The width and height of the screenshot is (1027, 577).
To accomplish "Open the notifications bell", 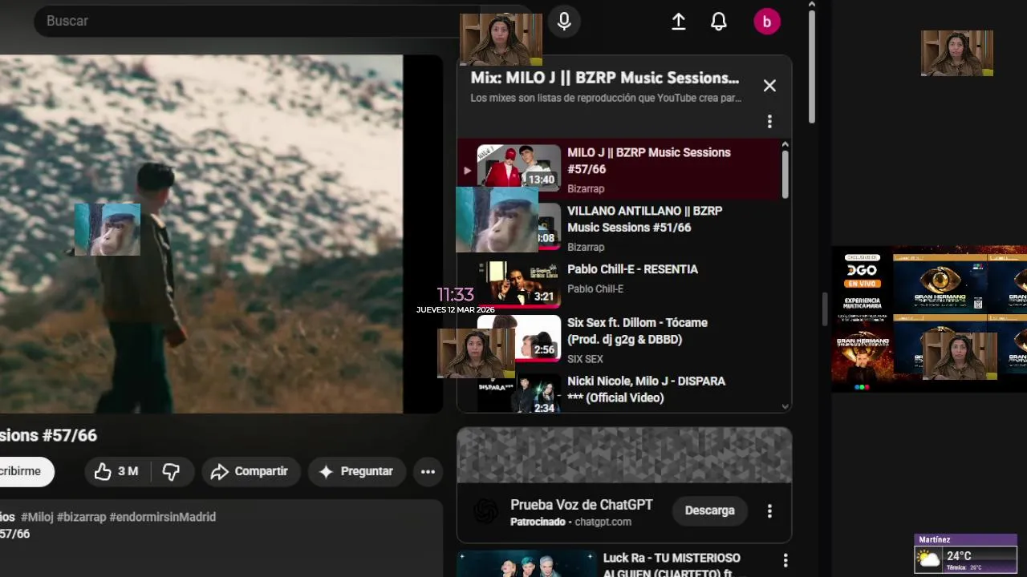I will tap(719, 22).
